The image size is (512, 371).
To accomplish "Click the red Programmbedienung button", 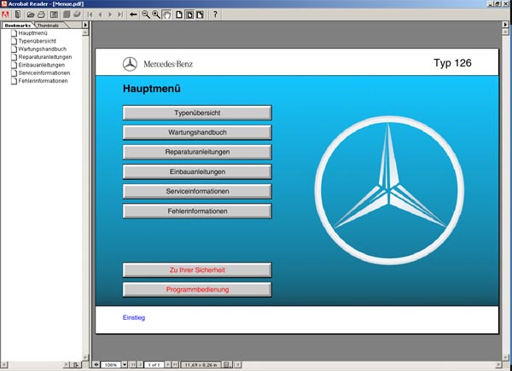I will click(x=197, y=290).
